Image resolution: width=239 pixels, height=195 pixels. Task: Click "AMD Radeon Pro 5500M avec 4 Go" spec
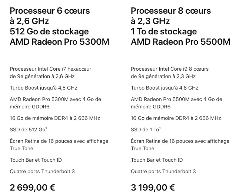point(176,99)
